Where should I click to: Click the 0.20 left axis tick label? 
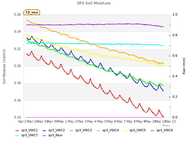point(18,66)
